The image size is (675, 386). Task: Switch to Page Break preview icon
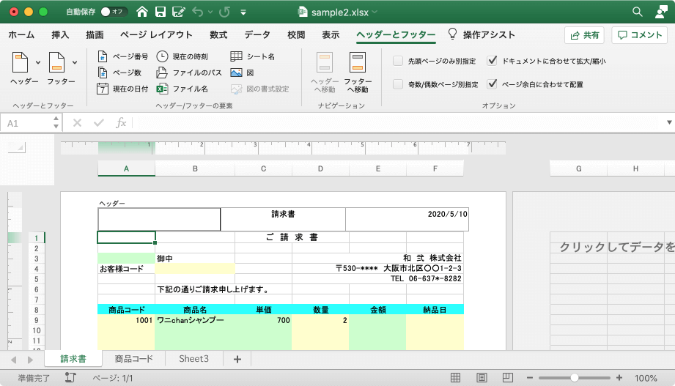pyautogui.click(x=508, y=378)
